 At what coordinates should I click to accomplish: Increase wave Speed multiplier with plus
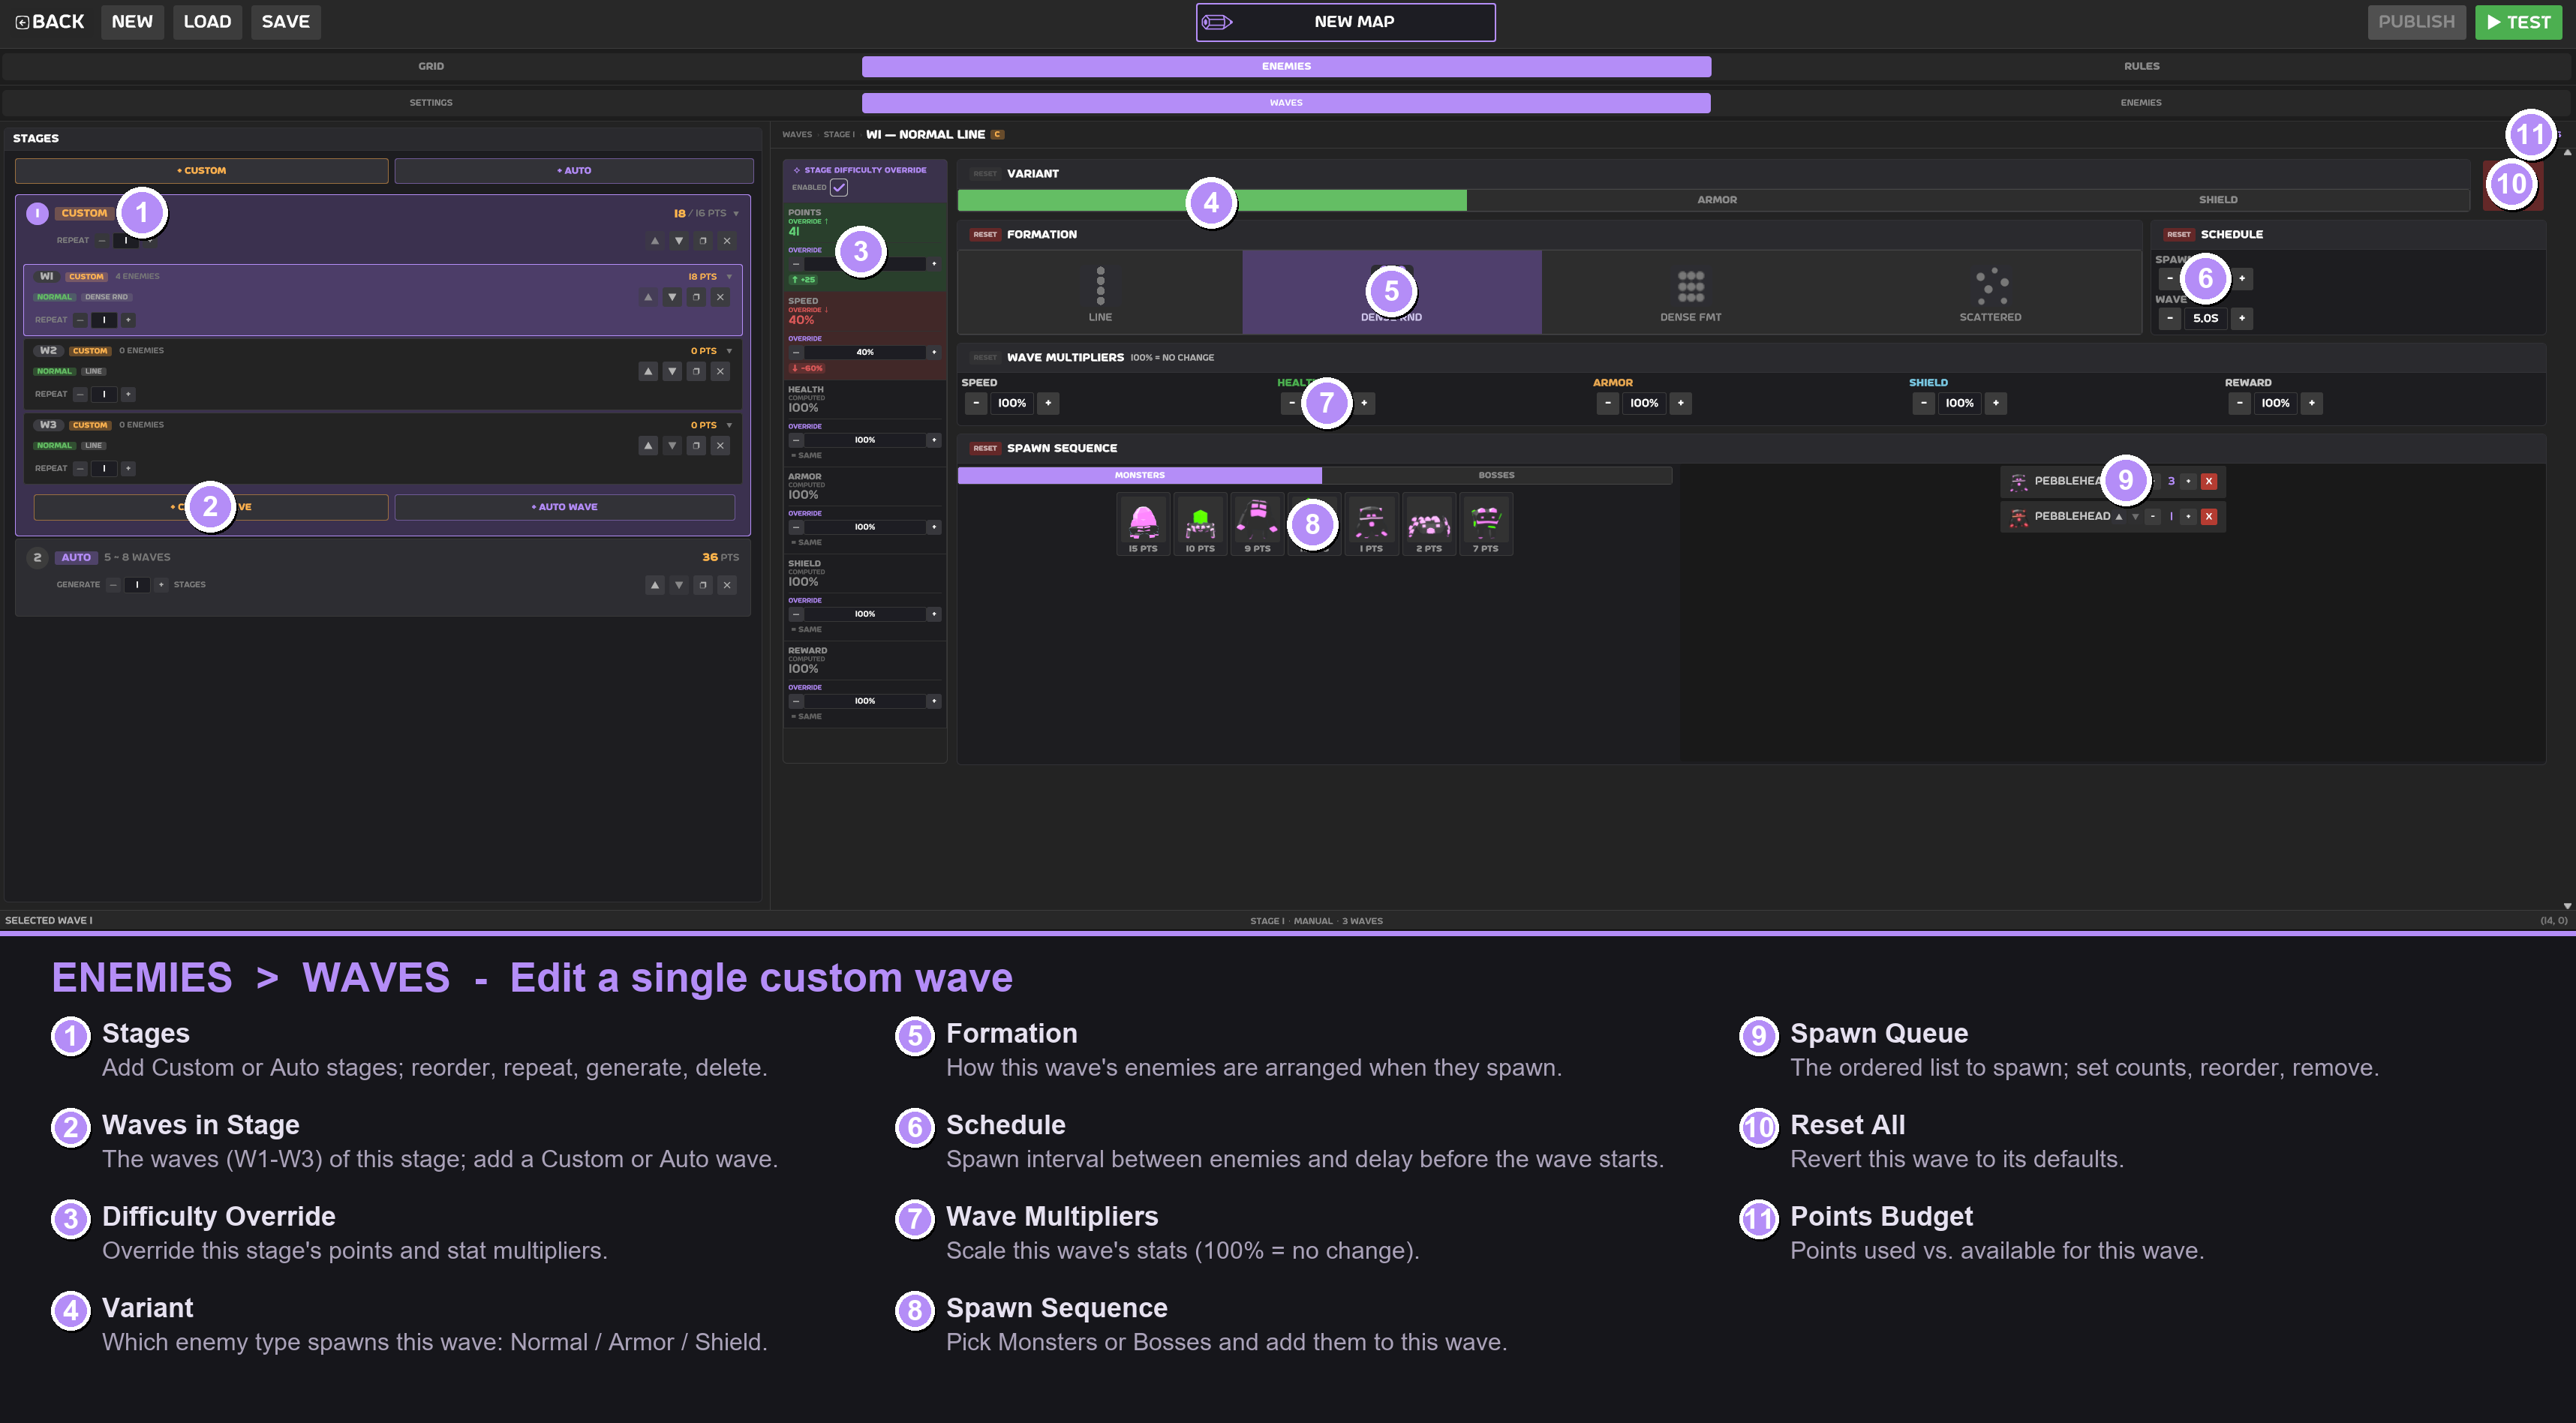coord(1048,403)
